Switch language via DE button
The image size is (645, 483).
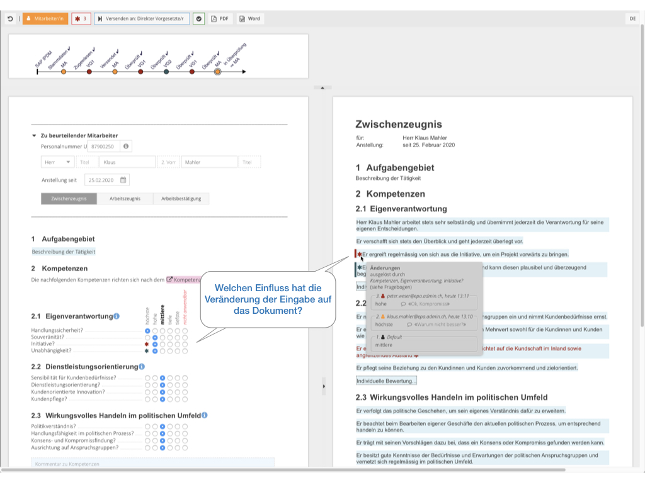[632, 19]
